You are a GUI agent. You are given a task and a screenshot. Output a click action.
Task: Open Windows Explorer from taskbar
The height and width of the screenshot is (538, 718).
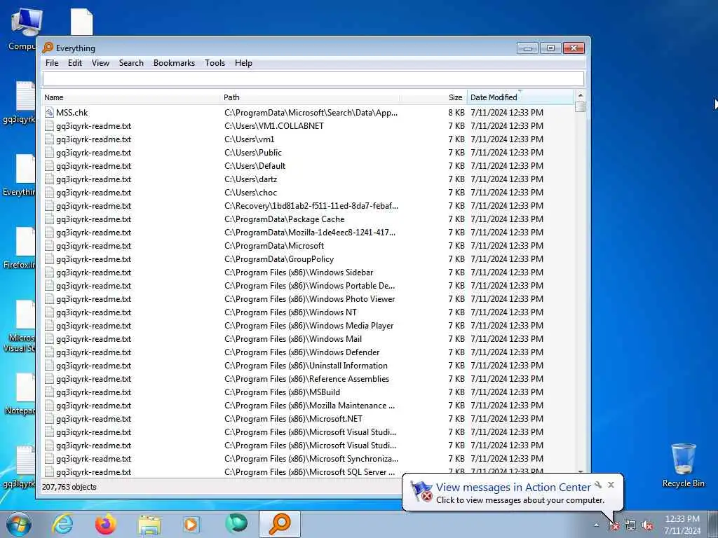click(x=149, y=525)
